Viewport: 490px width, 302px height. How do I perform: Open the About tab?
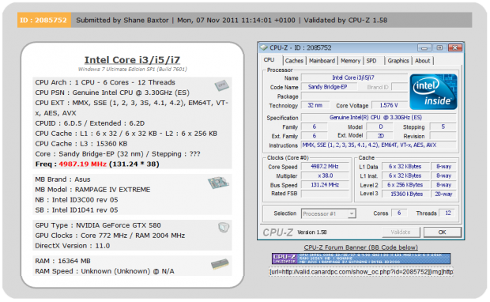point(423,61)
